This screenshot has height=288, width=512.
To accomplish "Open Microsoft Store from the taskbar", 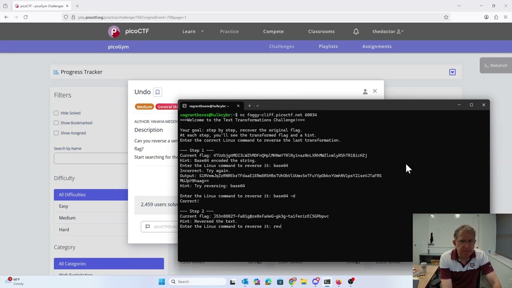I will pyautogui.click(x=280, y=282).
